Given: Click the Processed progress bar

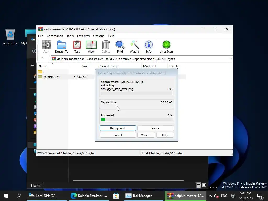Looking at the screenshot, I should pos(137,119).
